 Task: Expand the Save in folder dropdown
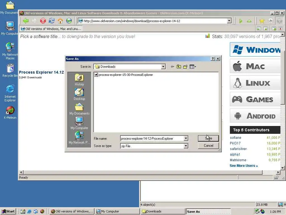pos(163,67)
